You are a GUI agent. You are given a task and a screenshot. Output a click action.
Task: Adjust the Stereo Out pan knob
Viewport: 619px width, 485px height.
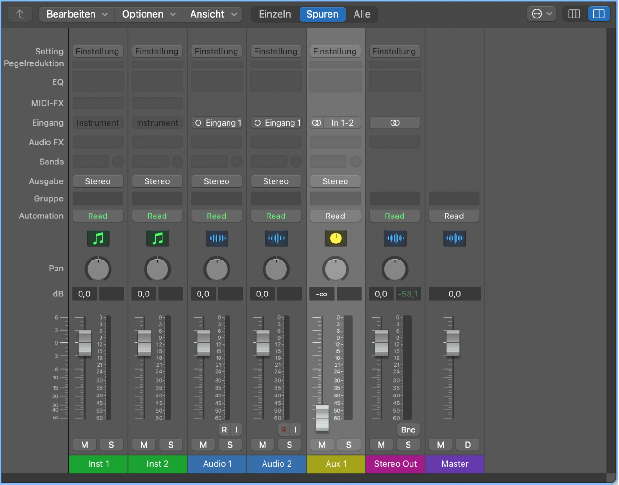click(x=395, y=269)
